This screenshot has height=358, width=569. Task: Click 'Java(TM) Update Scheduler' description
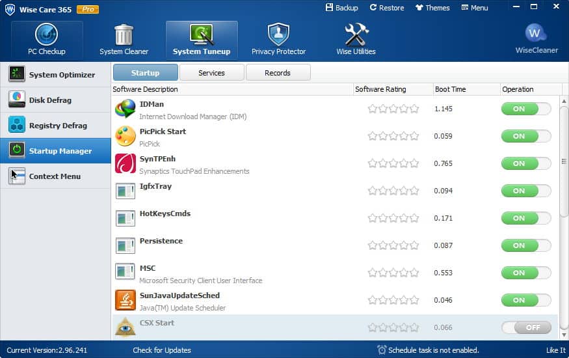pyautogui.click(x=183, y=308)
